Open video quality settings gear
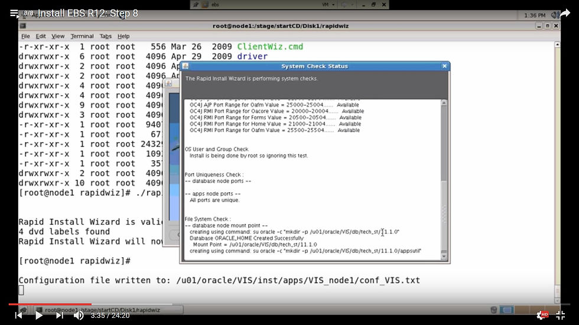 point(542,315)
